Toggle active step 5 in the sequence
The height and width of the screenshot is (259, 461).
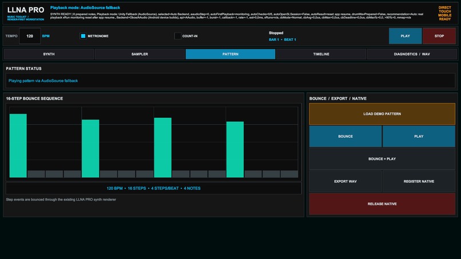click(x=90, y=149)
